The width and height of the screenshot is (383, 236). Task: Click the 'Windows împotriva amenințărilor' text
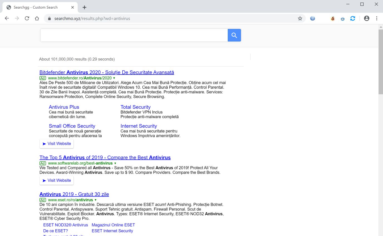point(150,136)
